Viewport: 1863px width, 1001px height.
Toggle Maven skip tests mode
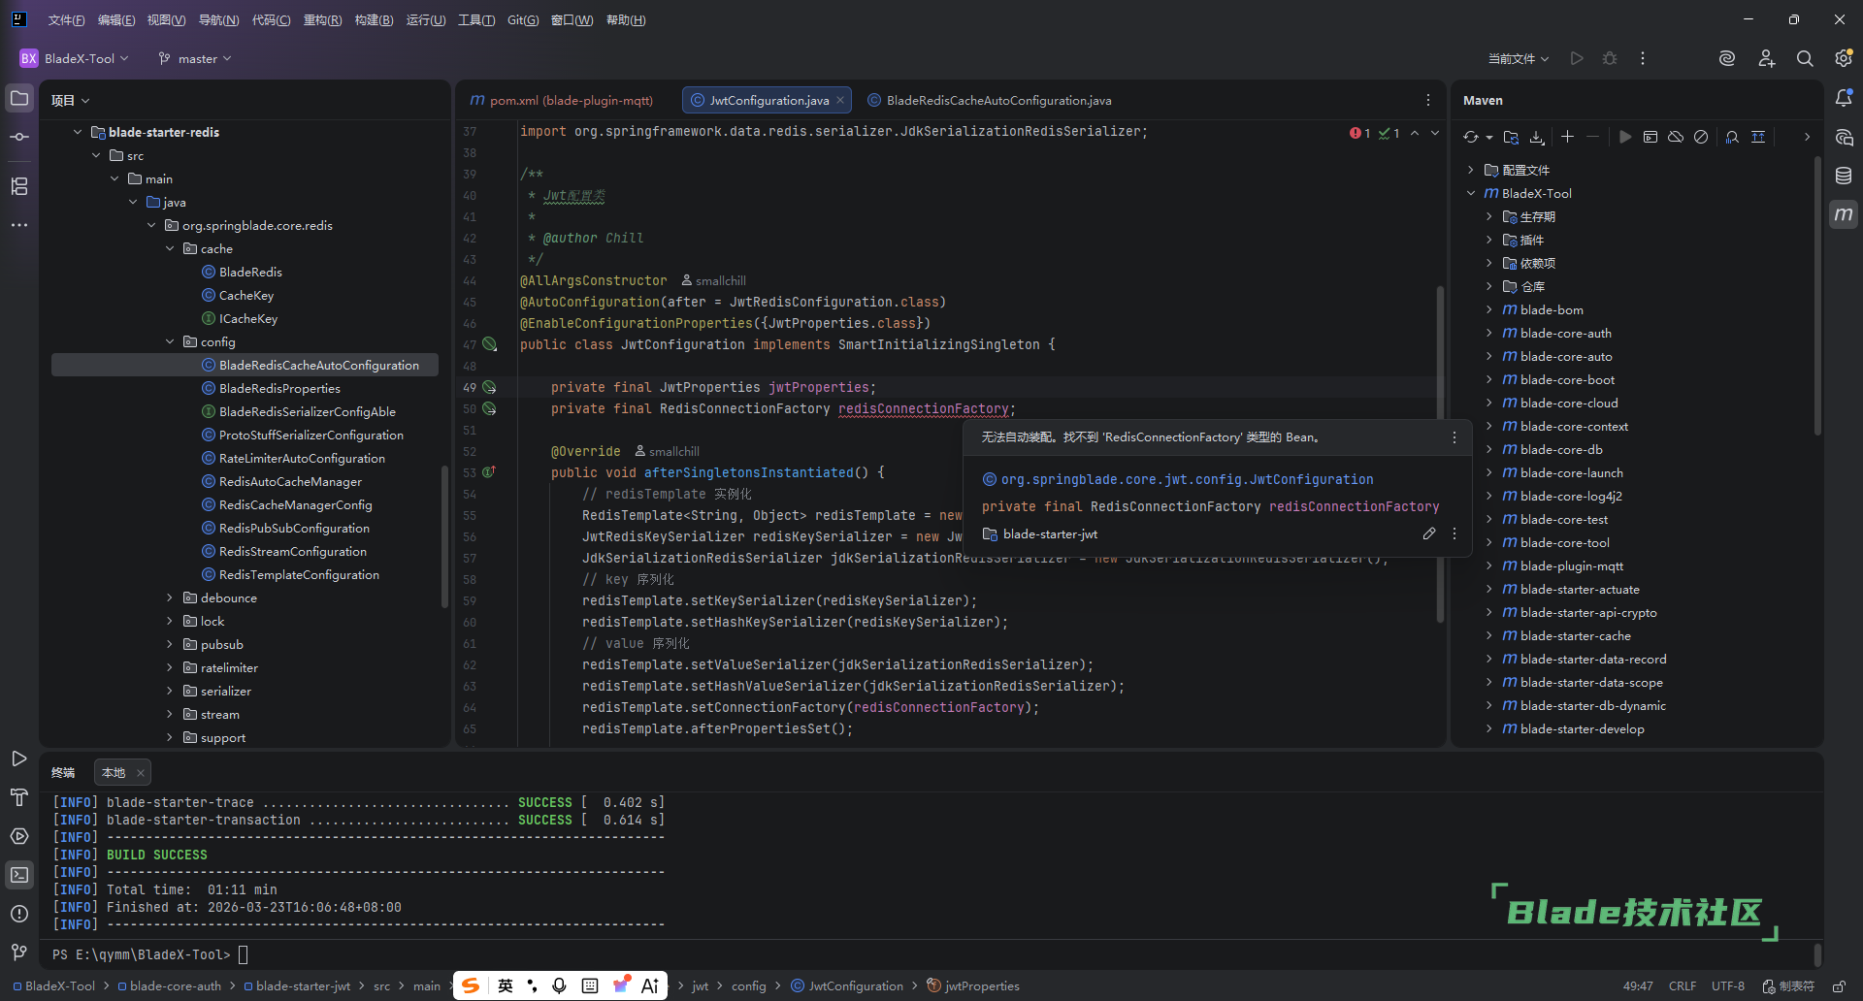tap(1701, 138)
